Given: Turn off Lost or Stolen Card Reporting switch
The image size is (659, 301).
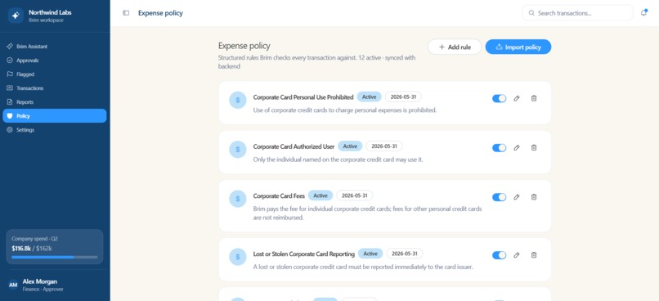Looking at the screenshot, I should click(x=499, y=254).
